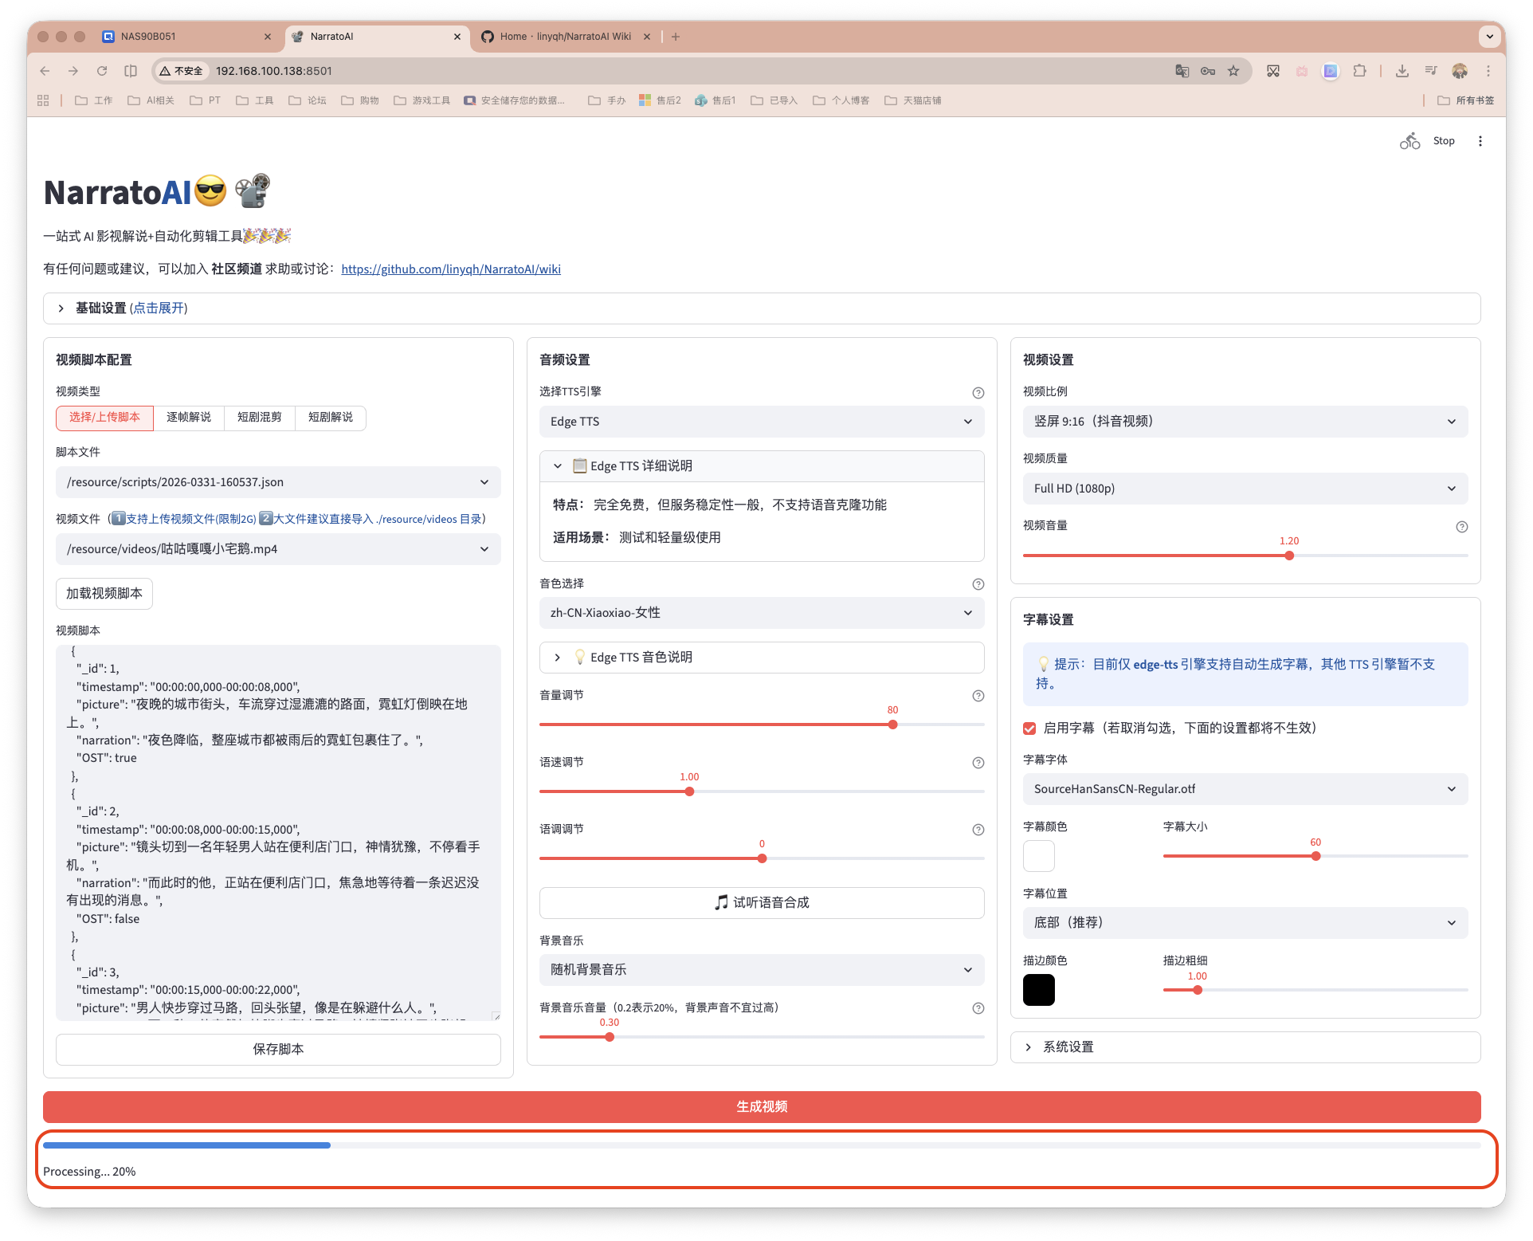Click 生成视频 generate video button

pos(761,1107)
